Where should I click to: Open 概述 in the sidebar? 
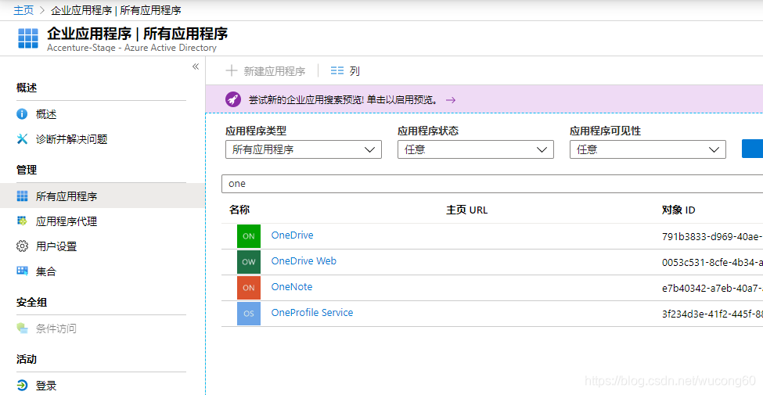click(x=46, y=114)
